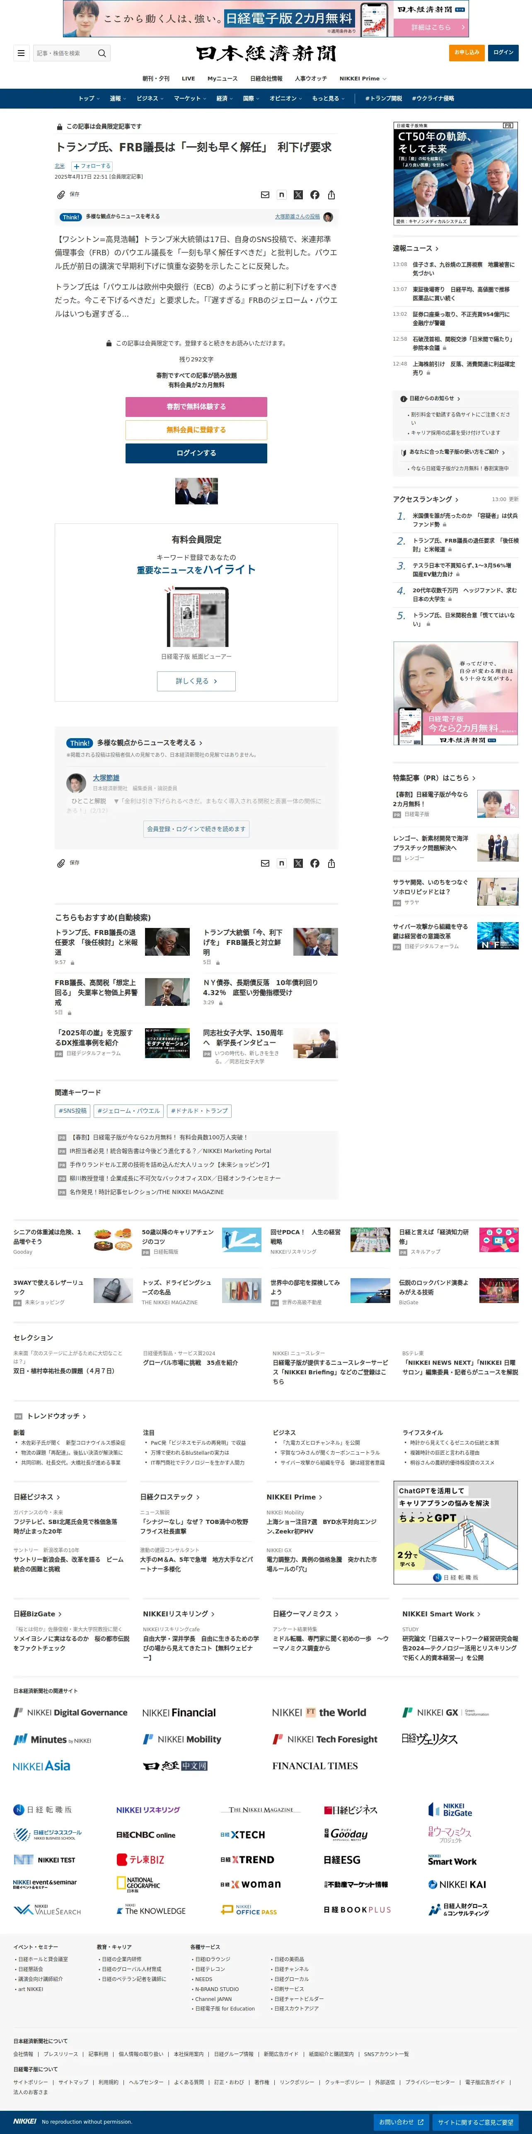Open the 速報ニュース section heading
The image size is (532, 2134).
[x=416, y=249]
